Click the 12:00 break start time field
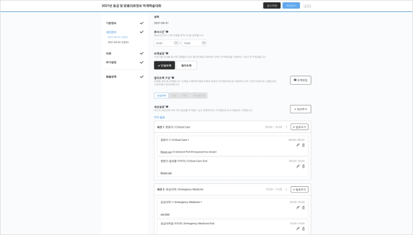The height and width of the screenshot is (235, 413). point(163,43)
